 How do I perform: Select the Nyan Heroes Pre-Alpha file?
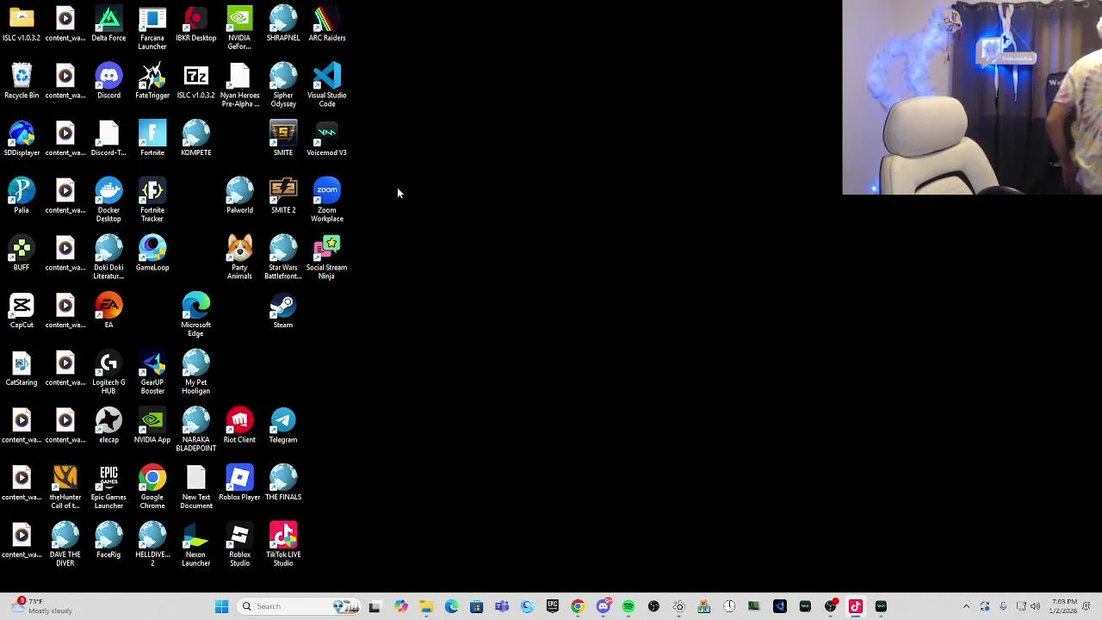pyautogui.click(x=239, y=85)
